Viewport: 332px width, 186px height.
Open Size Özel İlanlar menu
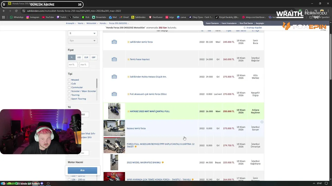[246, 23]
